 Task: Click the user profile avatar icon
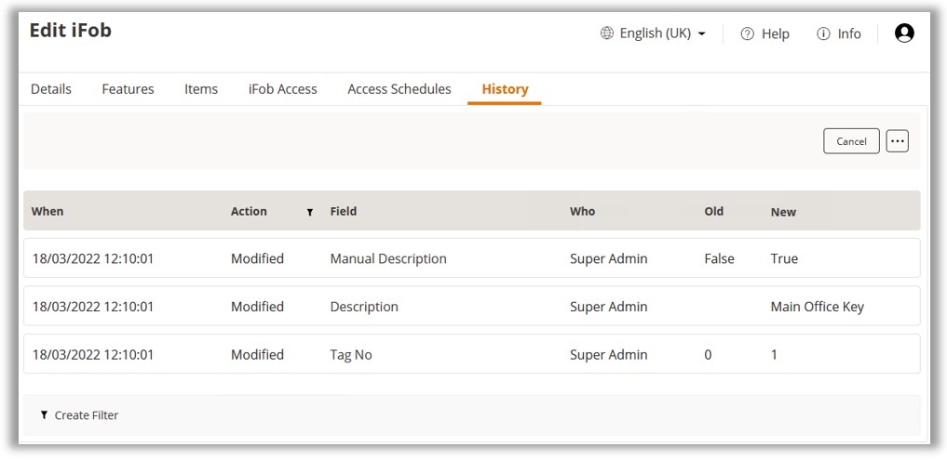(x=903, y=33)
